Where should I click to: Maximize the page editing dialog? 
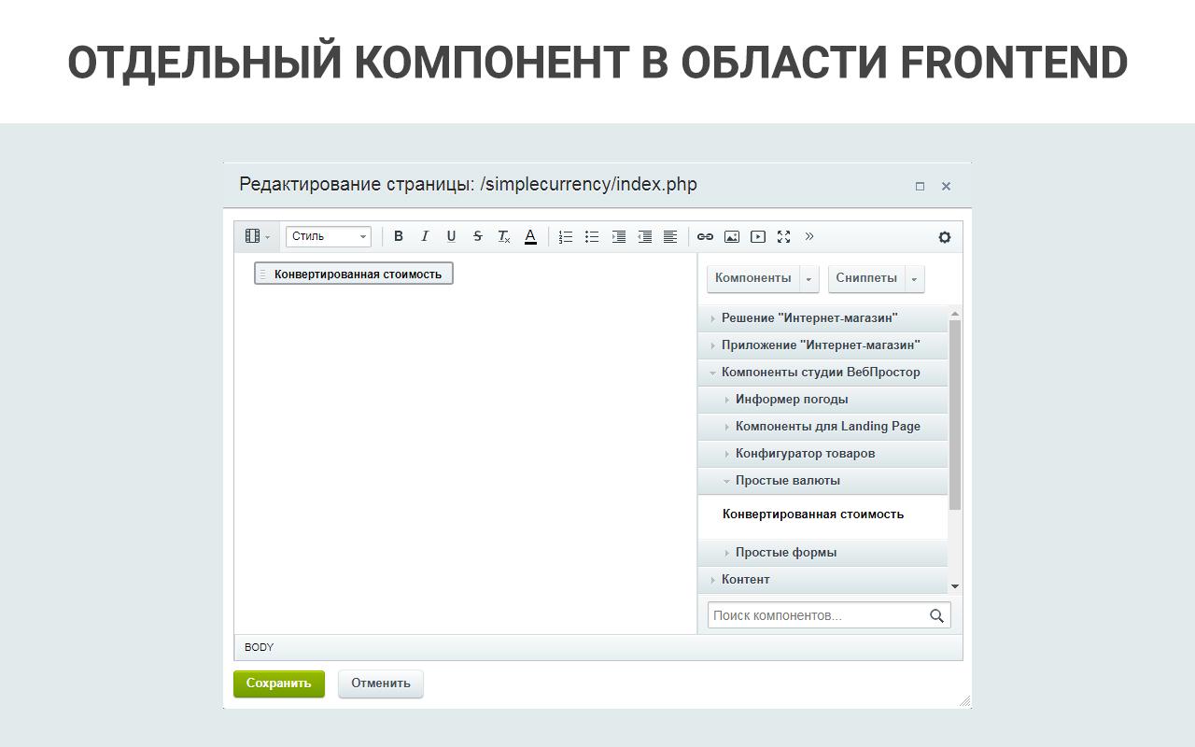[920, 186]
